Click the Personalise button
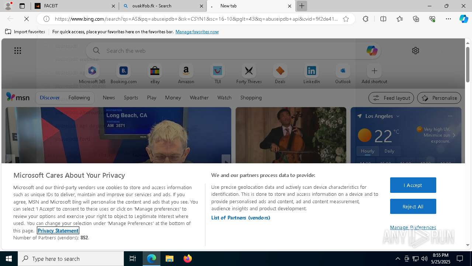472x266 pixels. pos(439,98)
